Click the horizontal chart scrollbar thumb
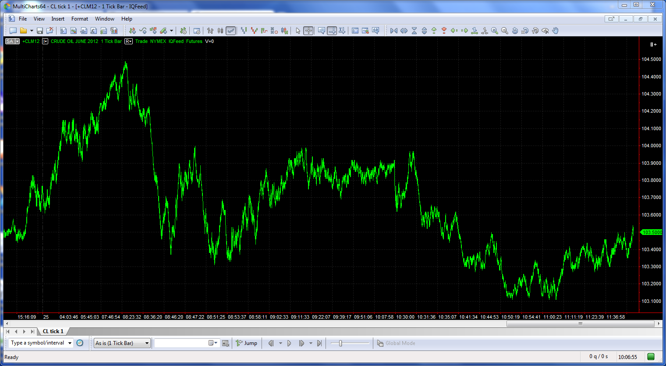Image resolution: width=666 pixels, height=366 pixels. [581, 324]
